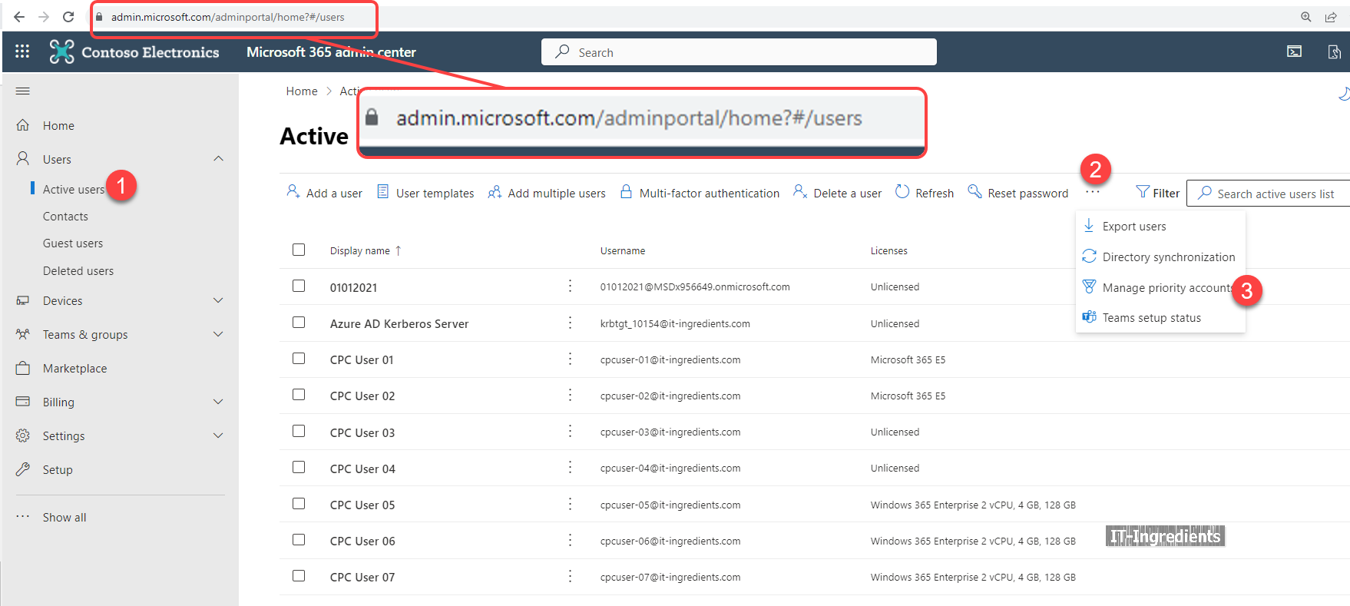Click Add multiple users icon
Screen dimensions: 1350x606
[495, 192]
